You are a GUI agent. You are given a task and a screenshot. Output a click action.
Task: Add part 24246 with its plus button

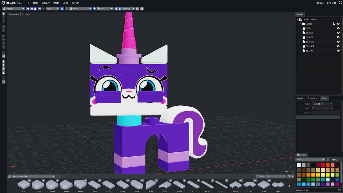pyautogui.click(x=43, y=181)
